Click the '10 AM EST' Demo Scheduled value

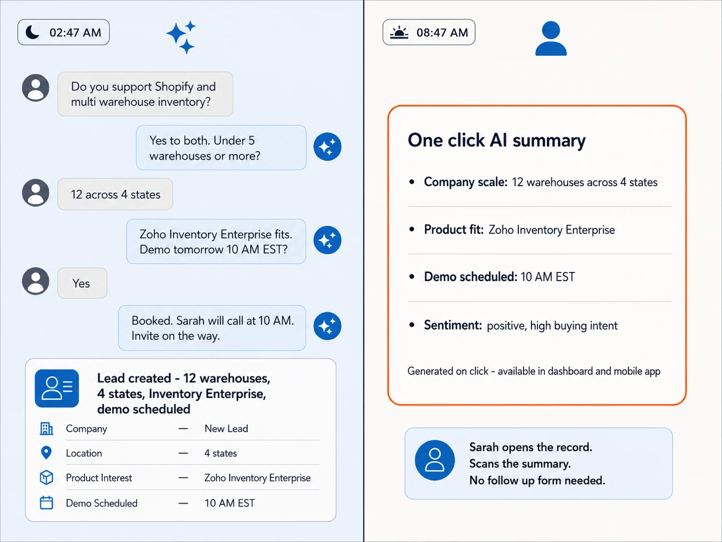[x=229, y=503]
